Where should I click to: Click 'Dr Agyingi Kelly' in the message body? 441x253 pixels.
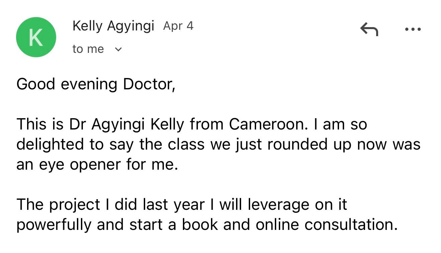click(126, 124)
